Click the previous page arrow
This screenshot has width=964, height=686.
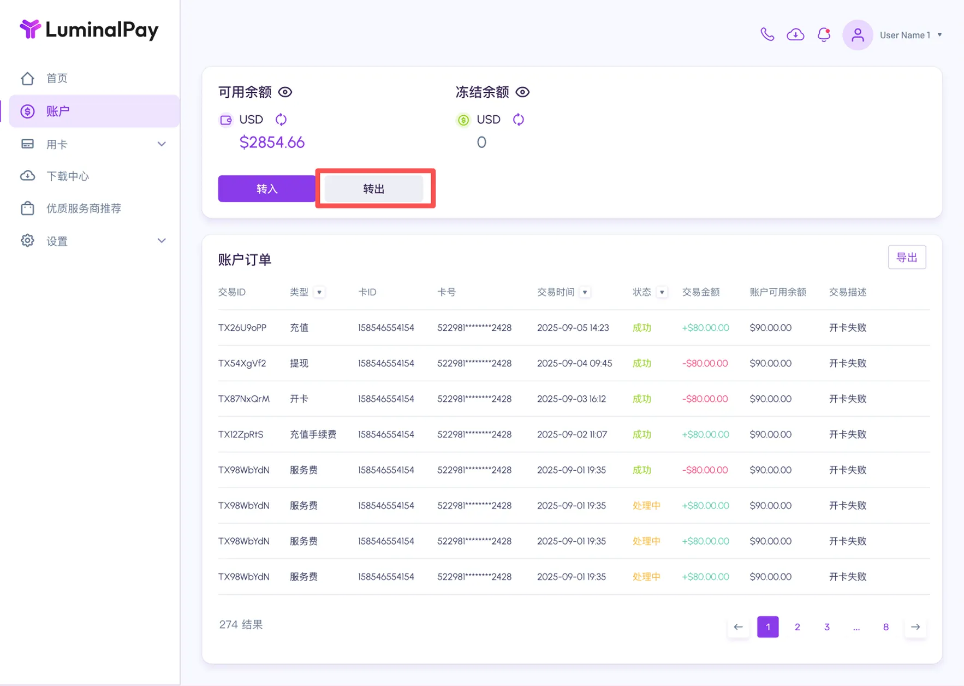click(738, 626)
